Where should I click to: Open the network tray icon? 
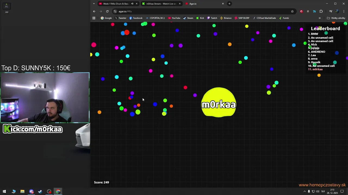tap(313, 191)
